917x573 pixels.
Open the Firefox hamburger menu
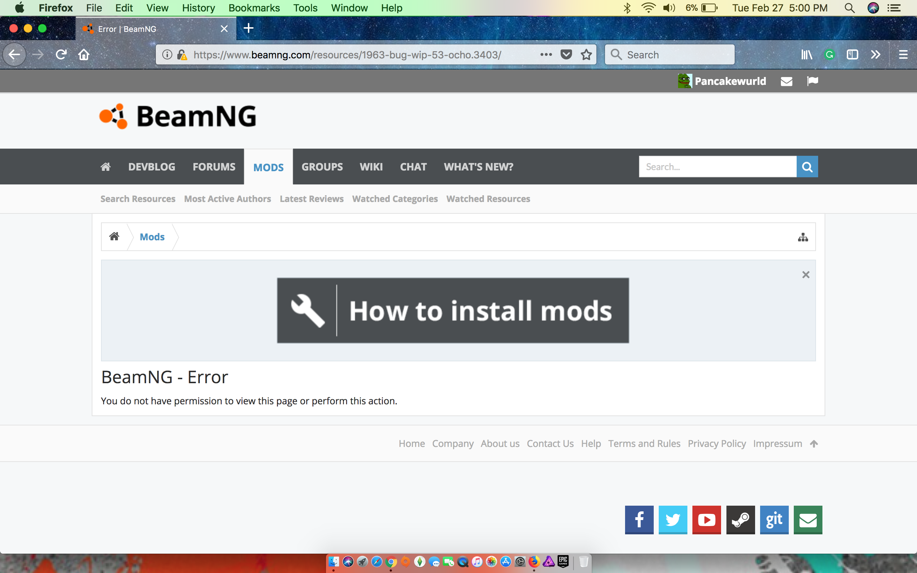point(903,54)
